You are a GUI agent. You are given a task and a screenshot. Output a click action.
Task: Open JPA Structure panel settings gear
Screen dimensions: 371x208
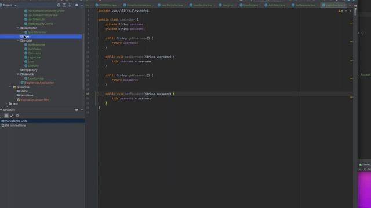coord(77,110)
